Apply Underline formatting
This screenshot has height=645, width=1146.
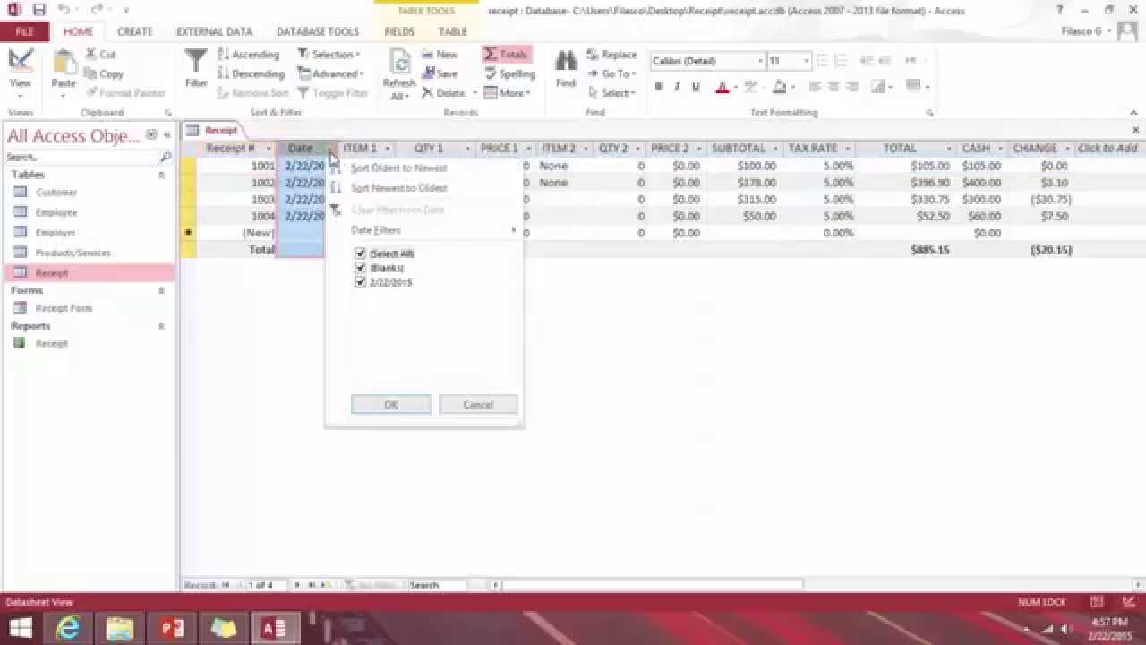pyautogui.click(x=696, y=87)
